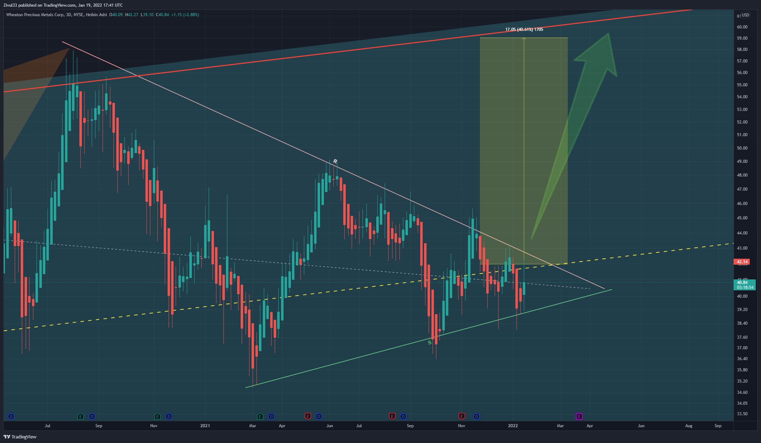Click the Wheaton Precious Metals Corp title
Screen dimensions: 761x443
(x=35, y=15)
